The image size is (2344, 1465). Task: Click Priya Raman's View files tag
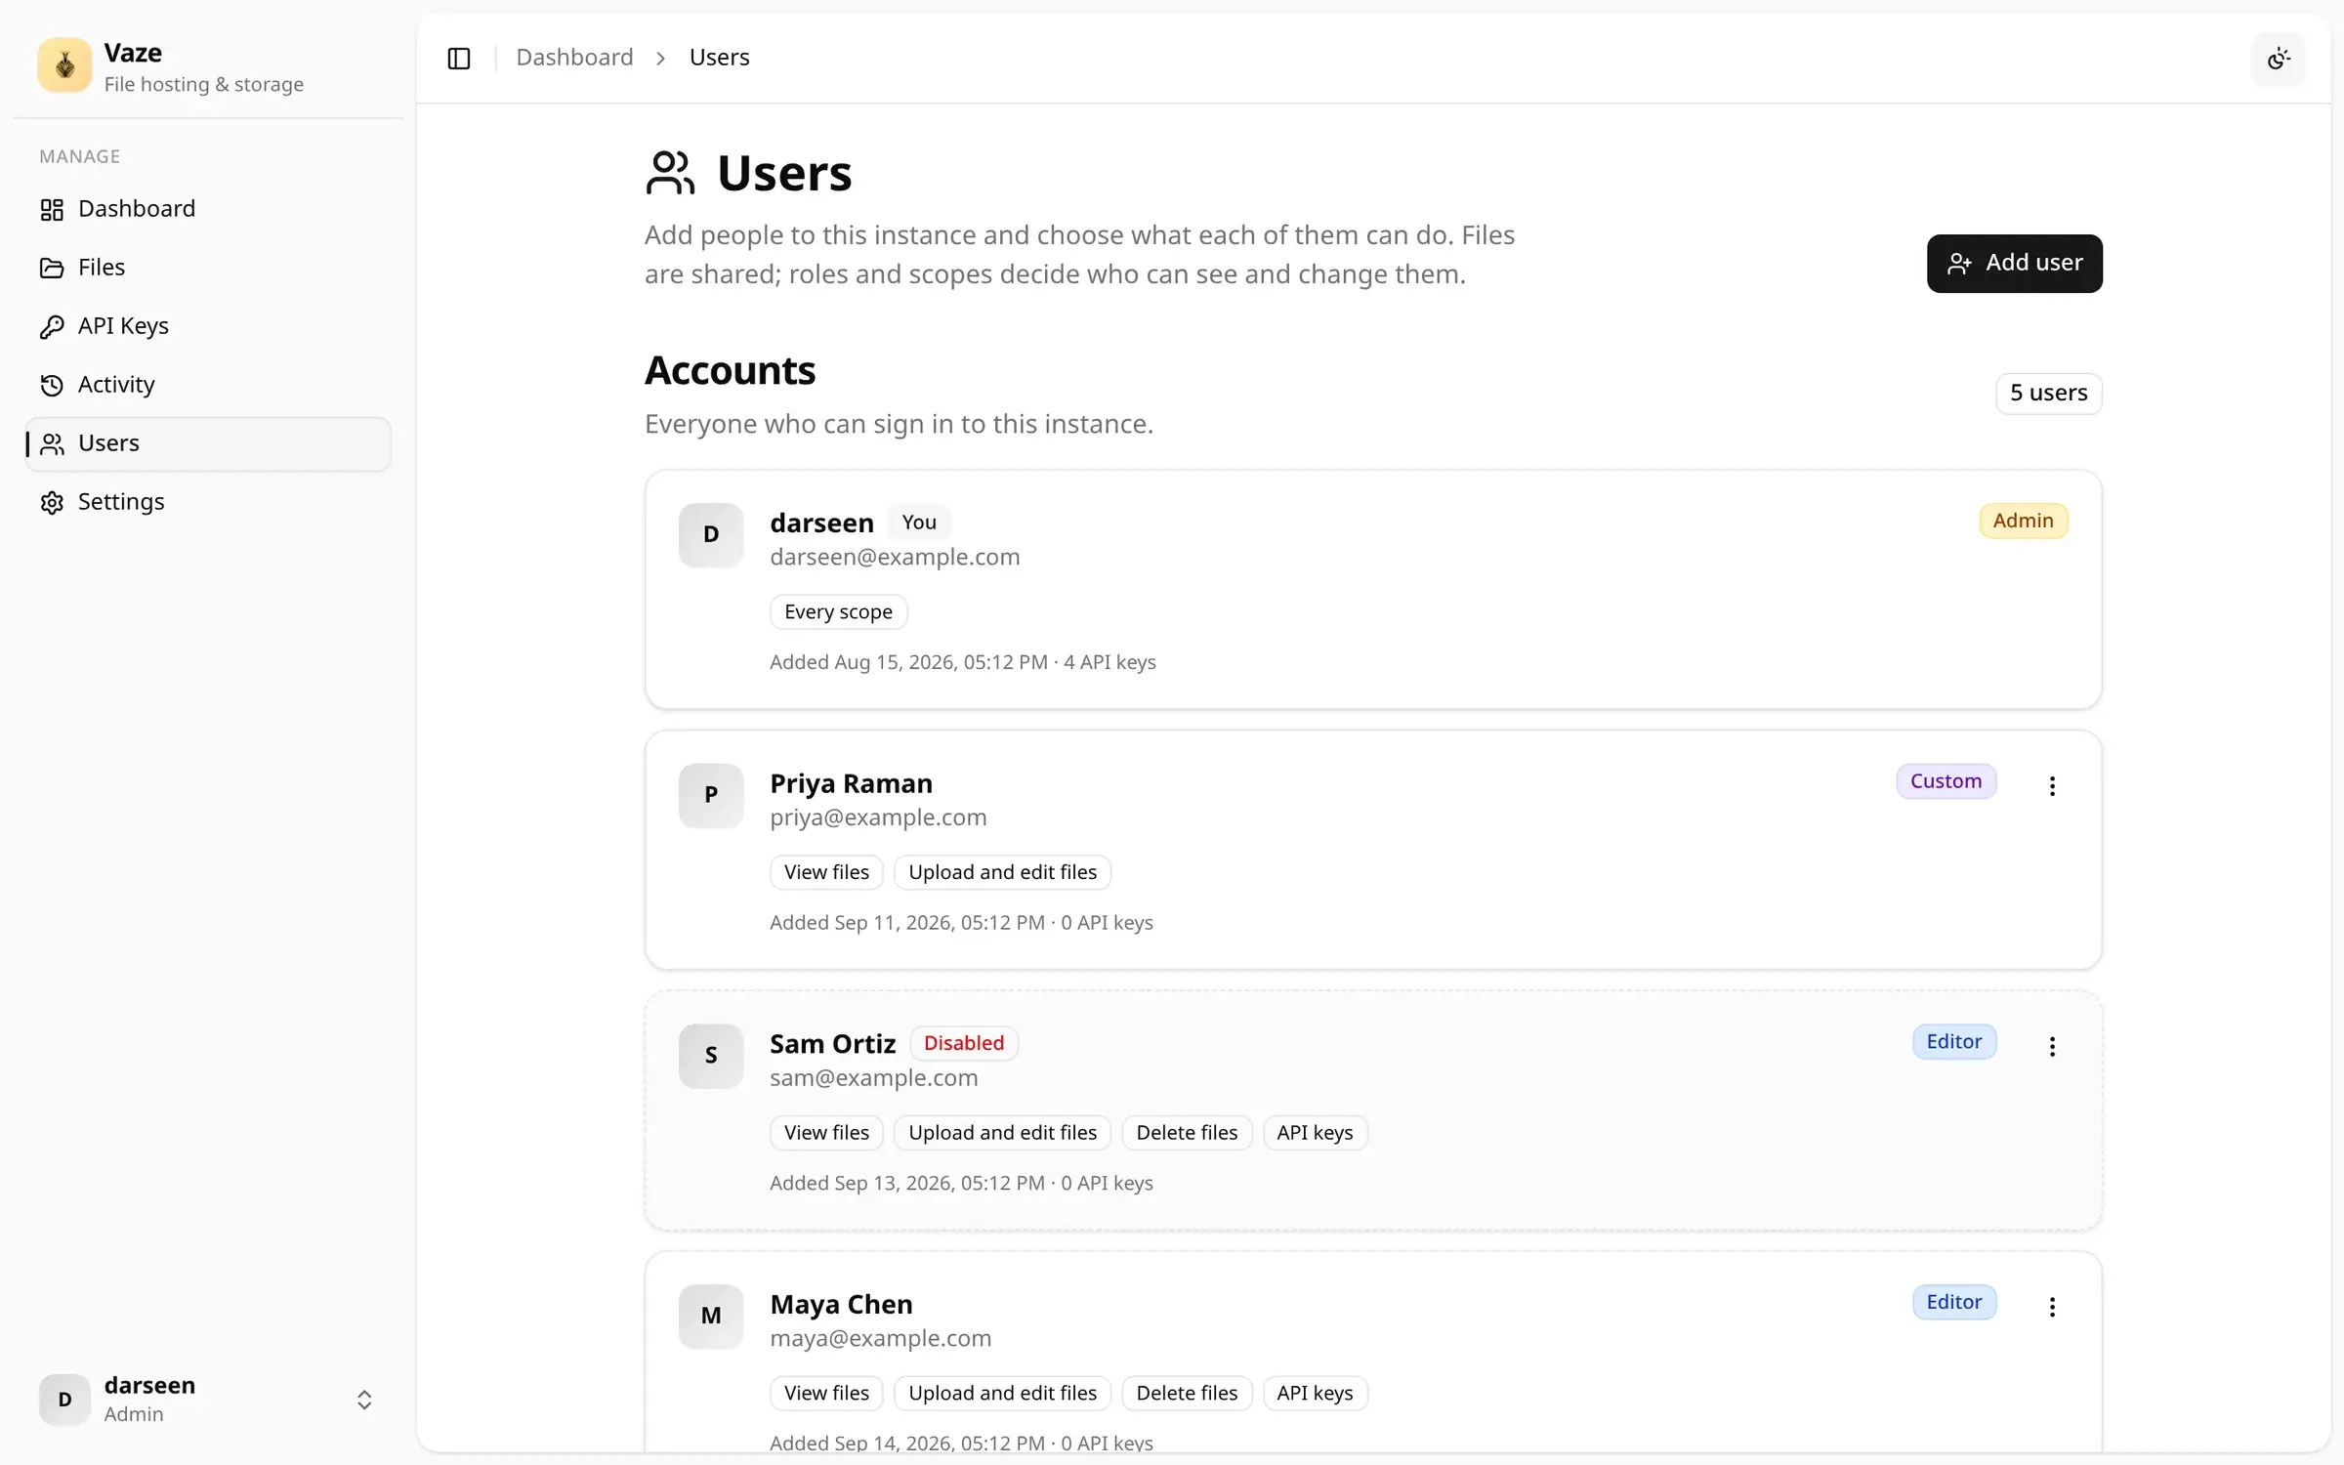pos(826,872)
